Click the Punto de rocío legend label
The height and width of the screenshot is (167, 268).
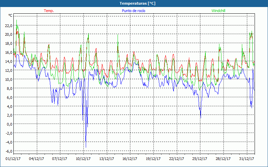click(x=133, y=11)
